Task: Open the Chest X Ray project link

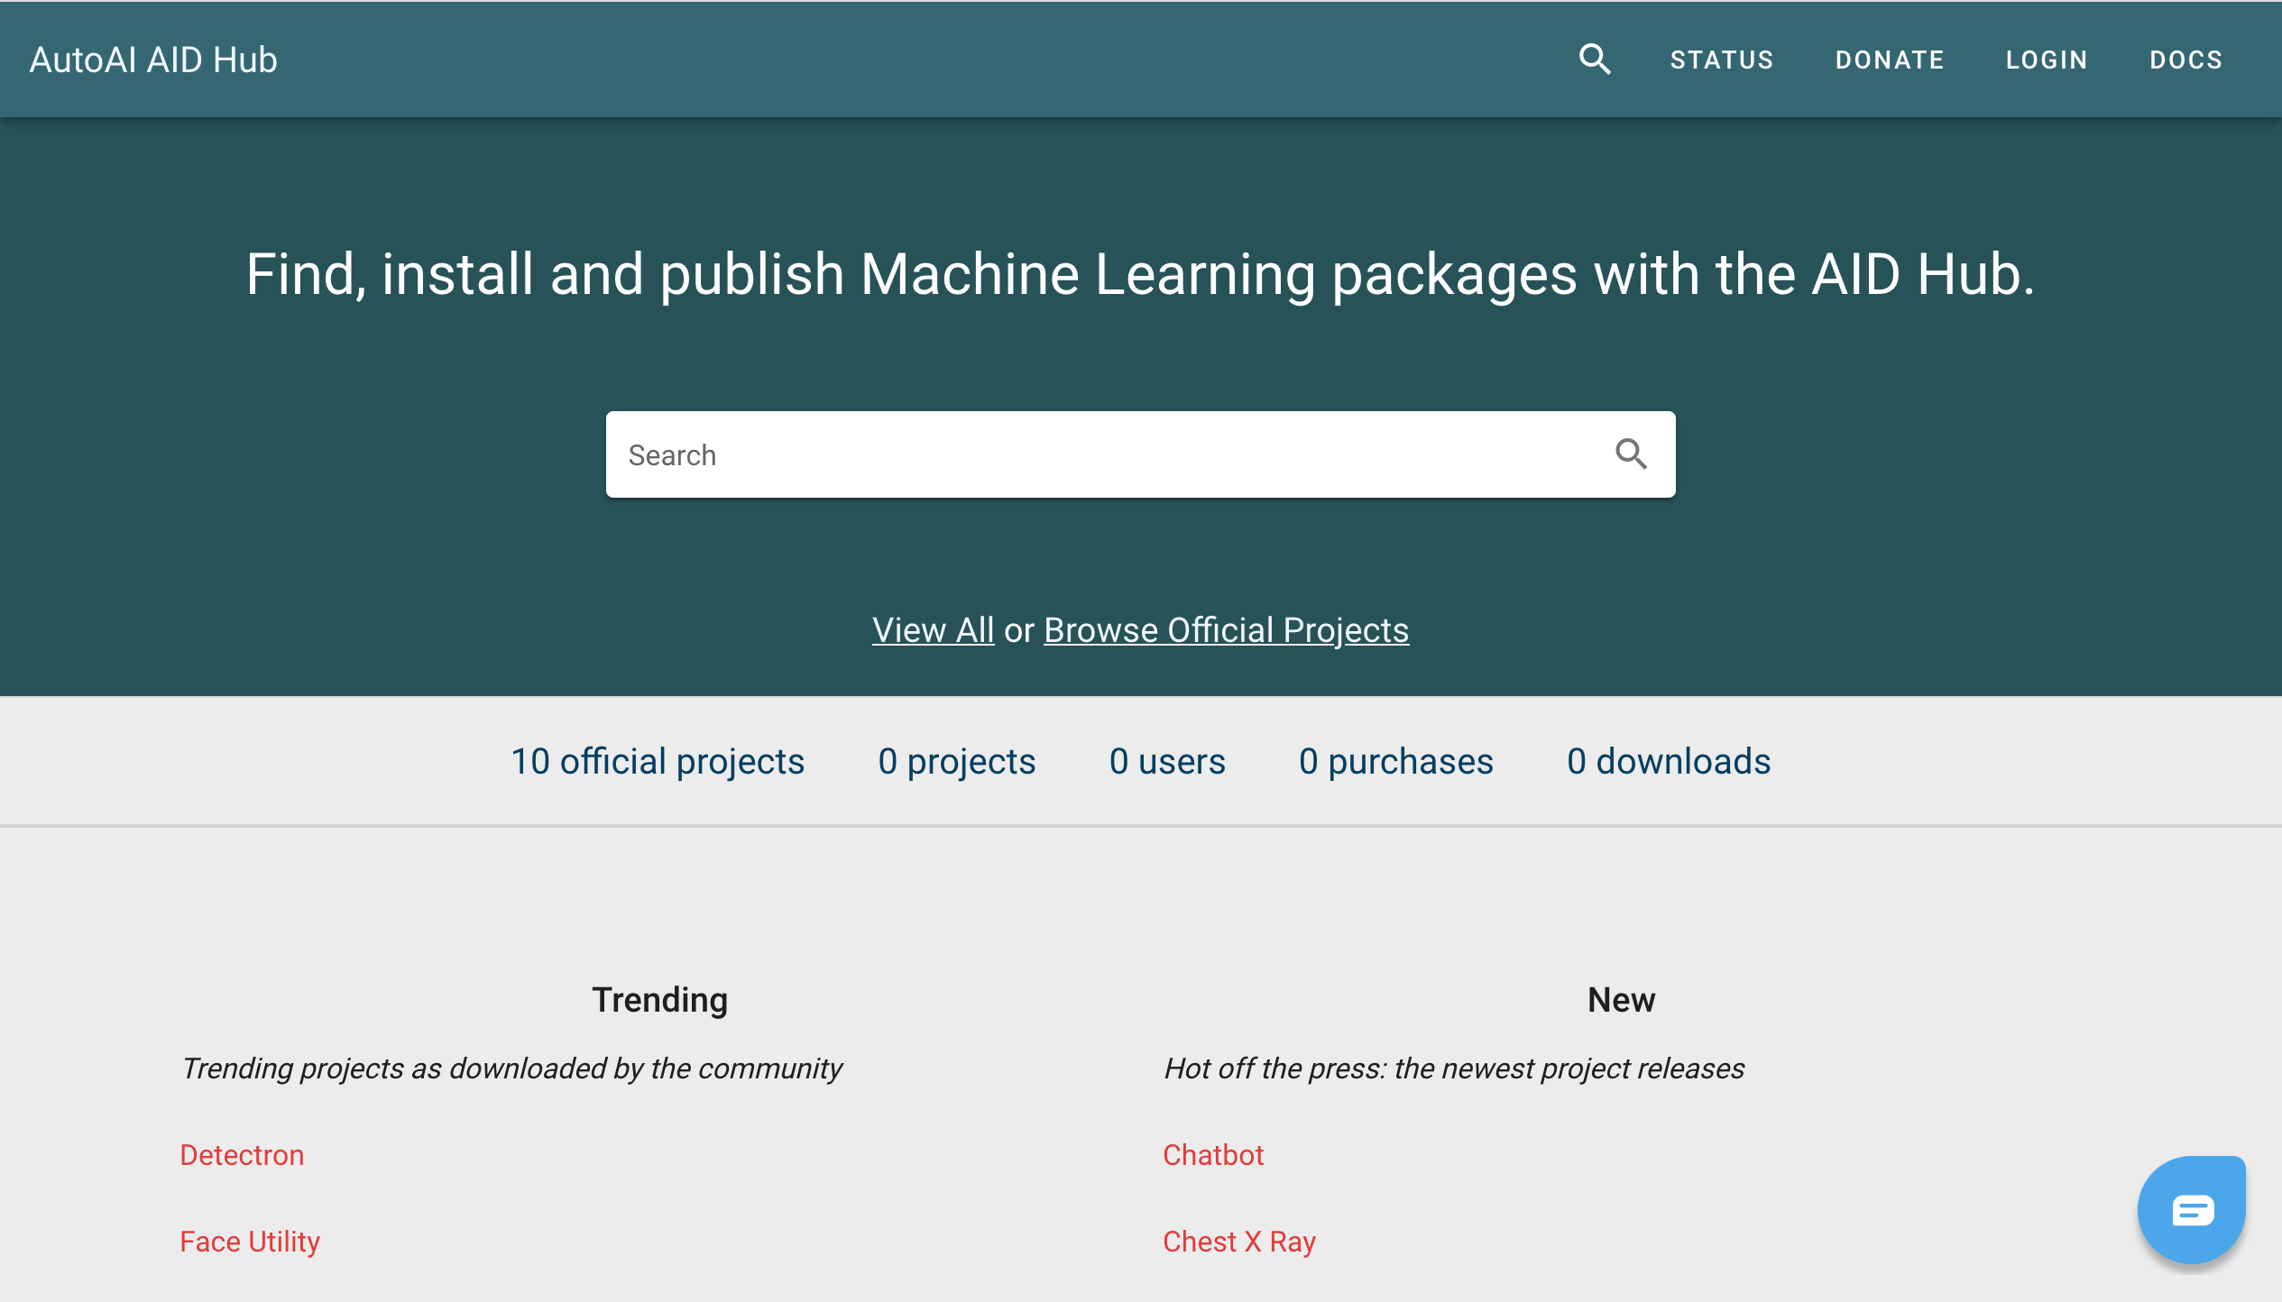Action: pos(1239,1242)
